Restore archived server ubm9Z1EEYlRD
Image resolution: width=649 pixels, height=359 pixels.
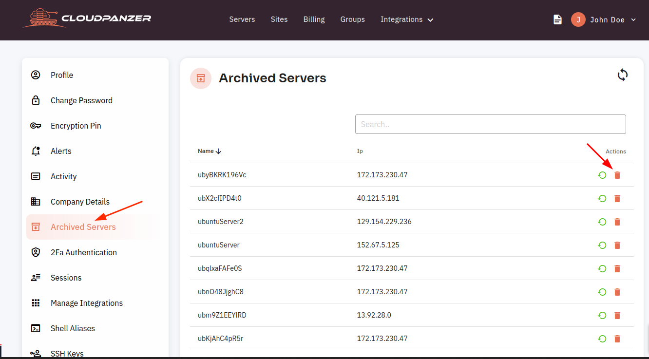point(602,315)
